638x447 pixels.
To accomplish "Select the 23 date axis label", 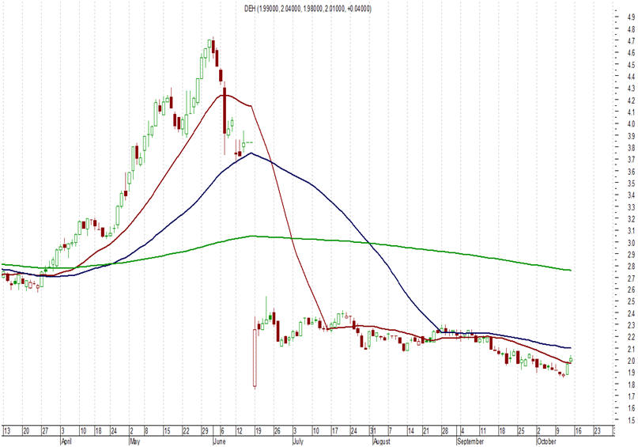I will pyautogui.click(x=598, y=430).
